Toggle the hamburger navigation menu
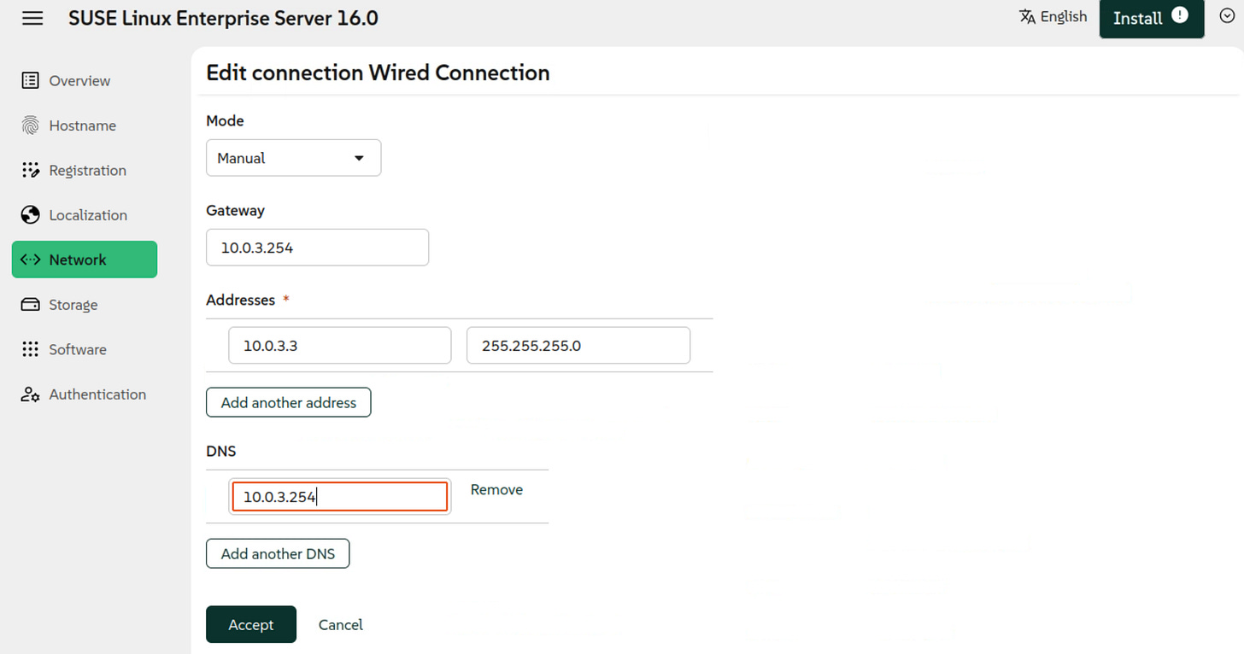This screenshot has width=1244, height=654. pyautogui.click(x=32, y=18)
